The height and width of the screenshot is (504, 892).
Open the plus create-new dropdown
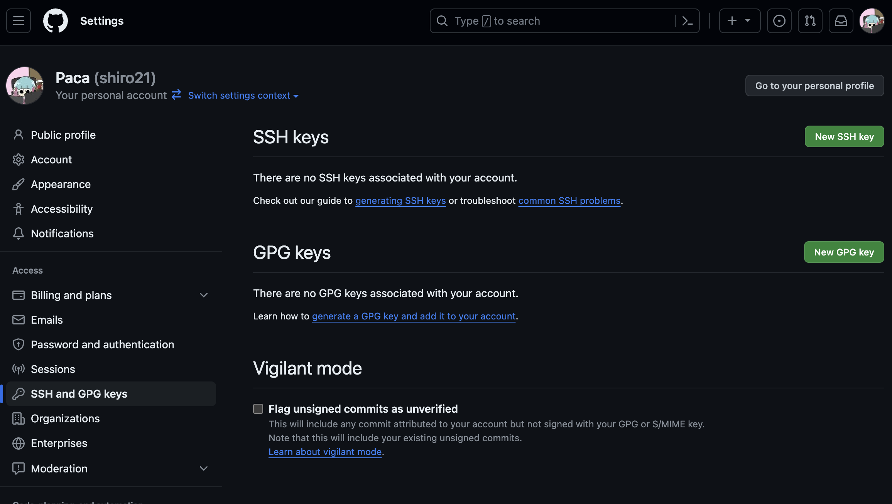[739, 21]
